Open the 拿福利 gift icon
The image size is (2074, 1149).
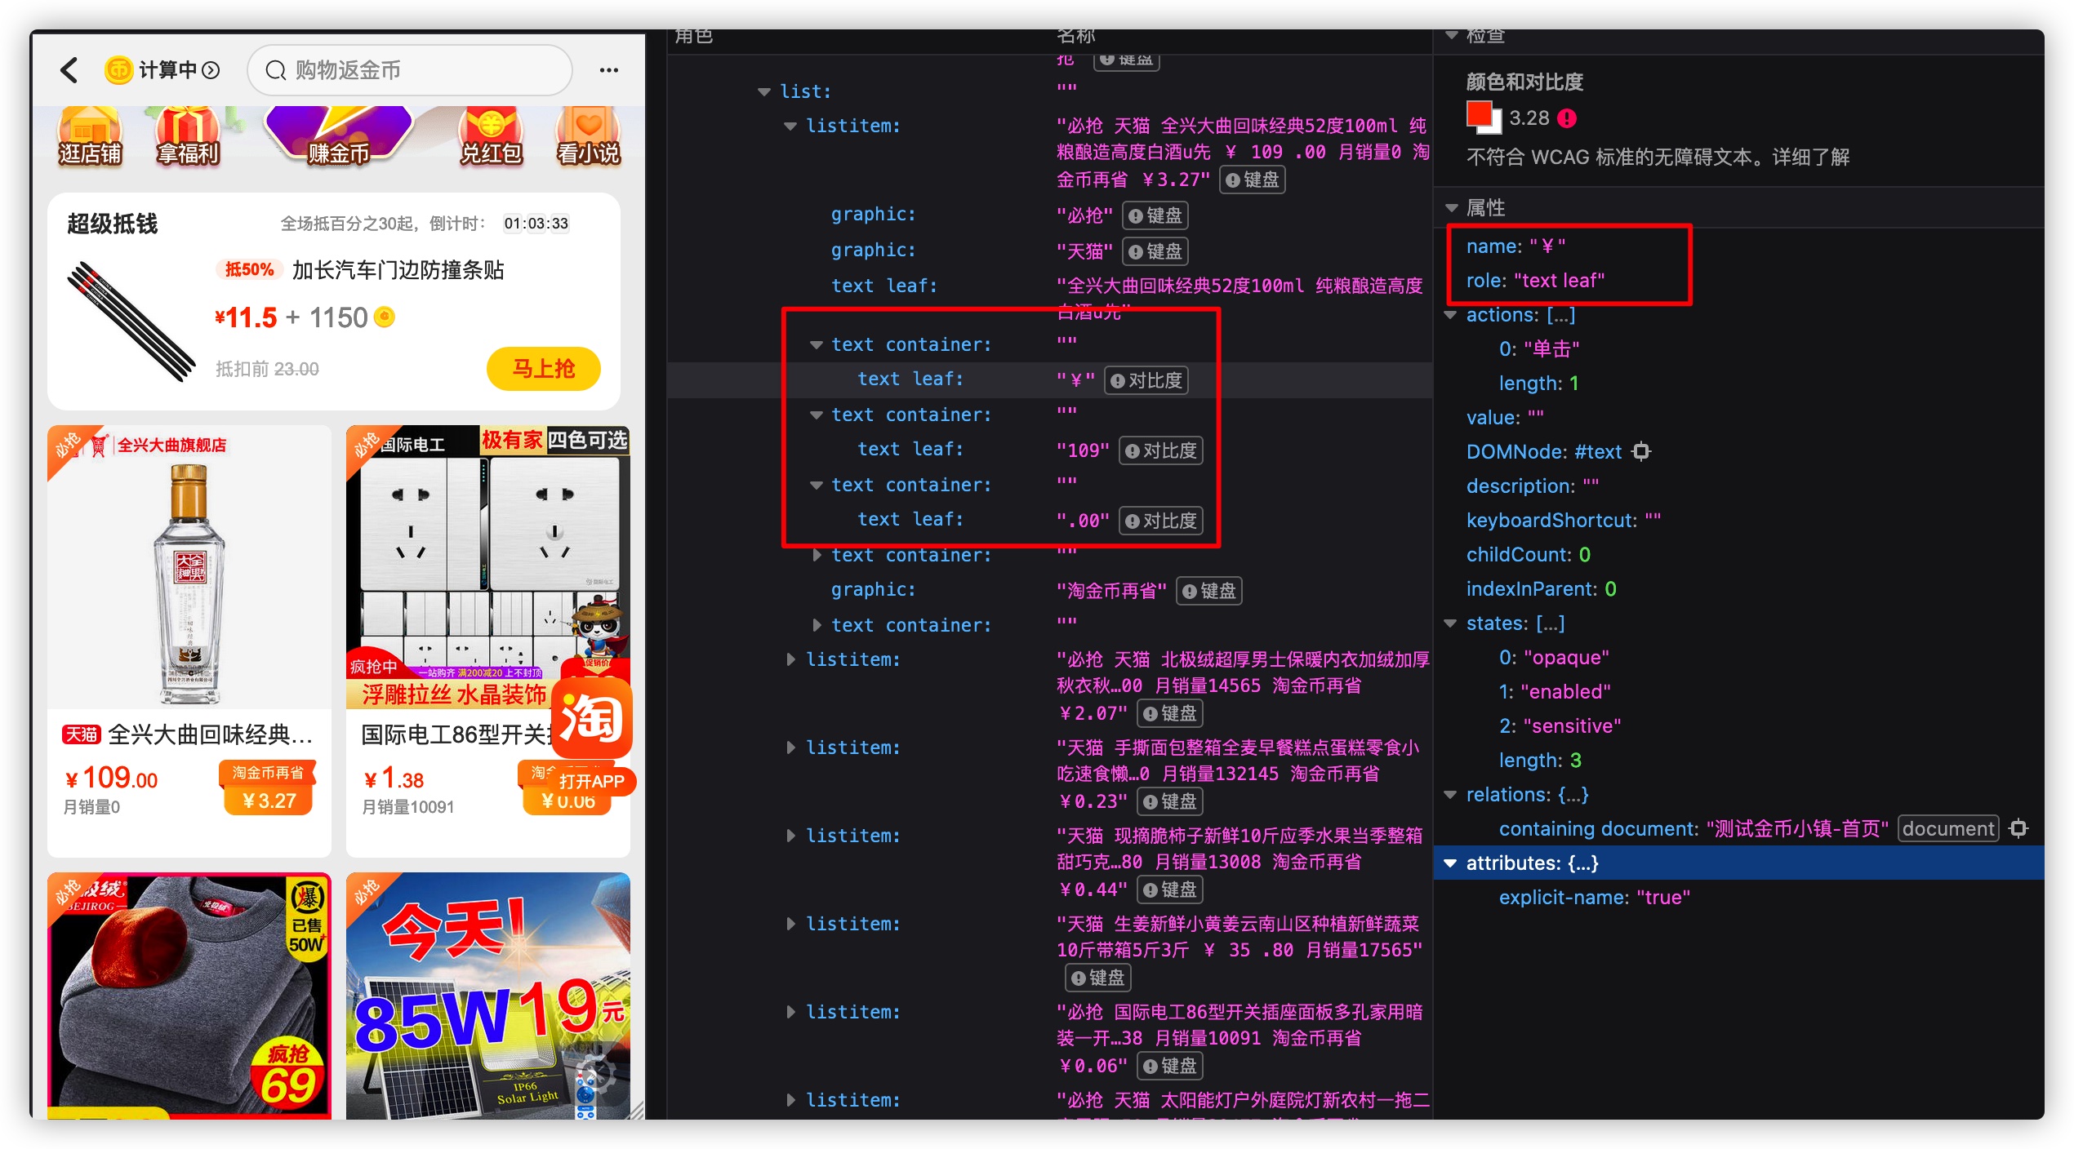tap(188, 136)
